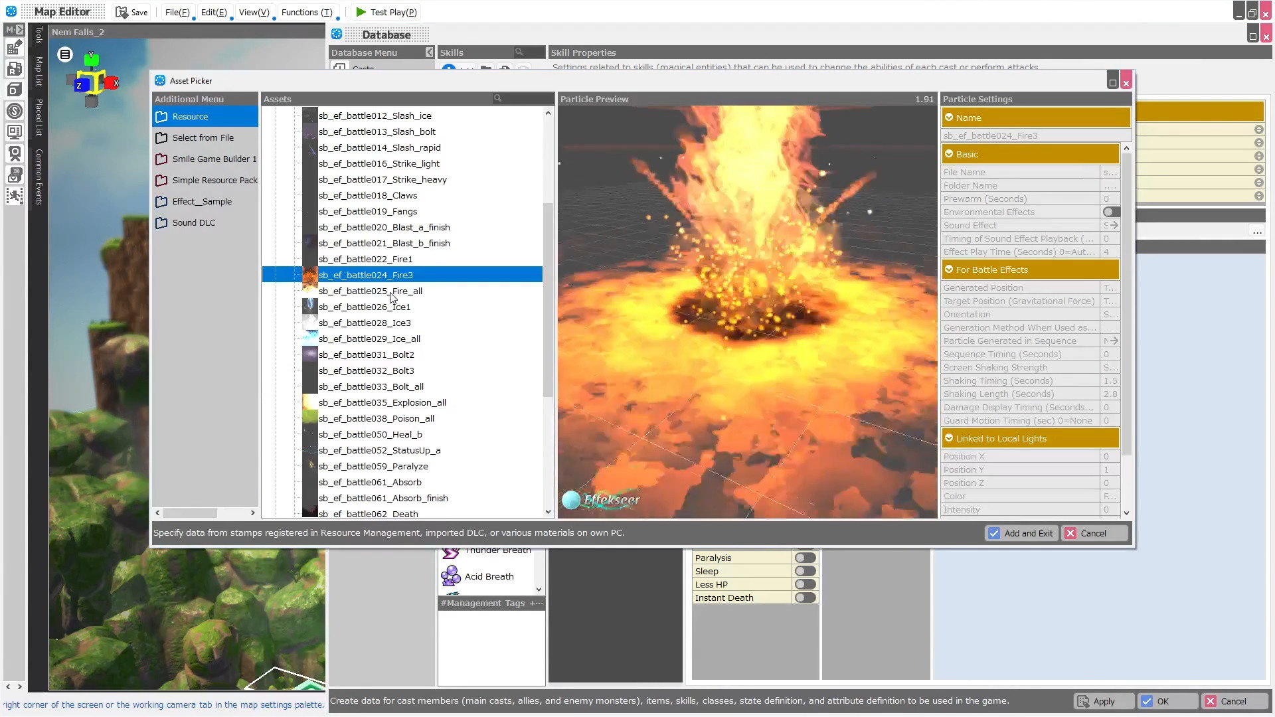This screenshot has width=1275, height=717.
Task: Enable the Paralysis status toggle
Action: pyautogui.click(x=805, y=557)
